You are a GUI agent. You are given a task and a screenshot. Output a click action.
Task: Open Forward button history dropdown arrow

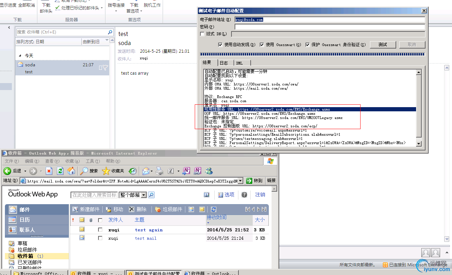pos(41,171)
